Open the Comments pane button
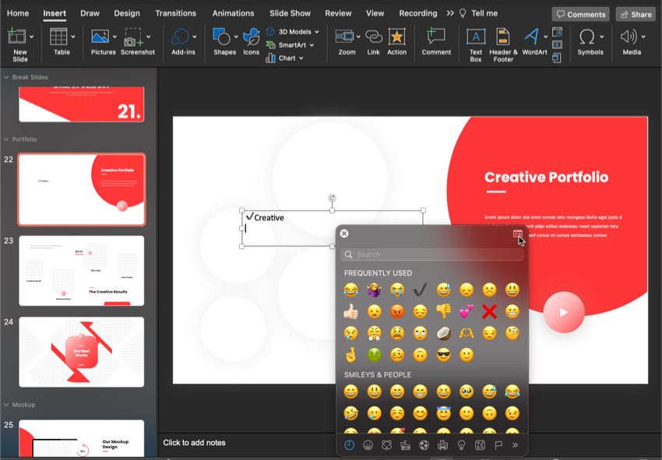Screen dimensions: 662x460 [580, 14]
